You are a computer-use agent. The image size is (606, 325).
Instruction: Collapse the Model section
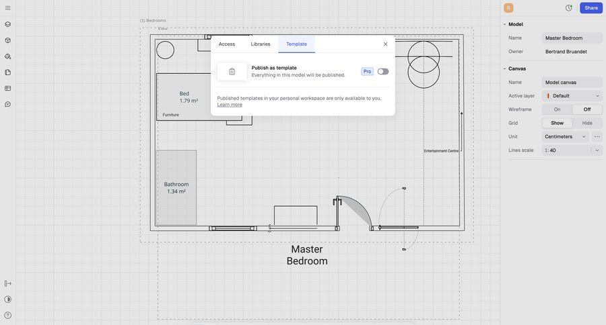[505, 24]
